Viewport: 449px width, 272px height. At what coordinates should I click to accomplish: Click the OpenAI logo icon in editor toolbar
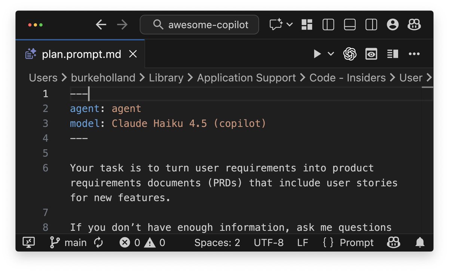point(350,54)
